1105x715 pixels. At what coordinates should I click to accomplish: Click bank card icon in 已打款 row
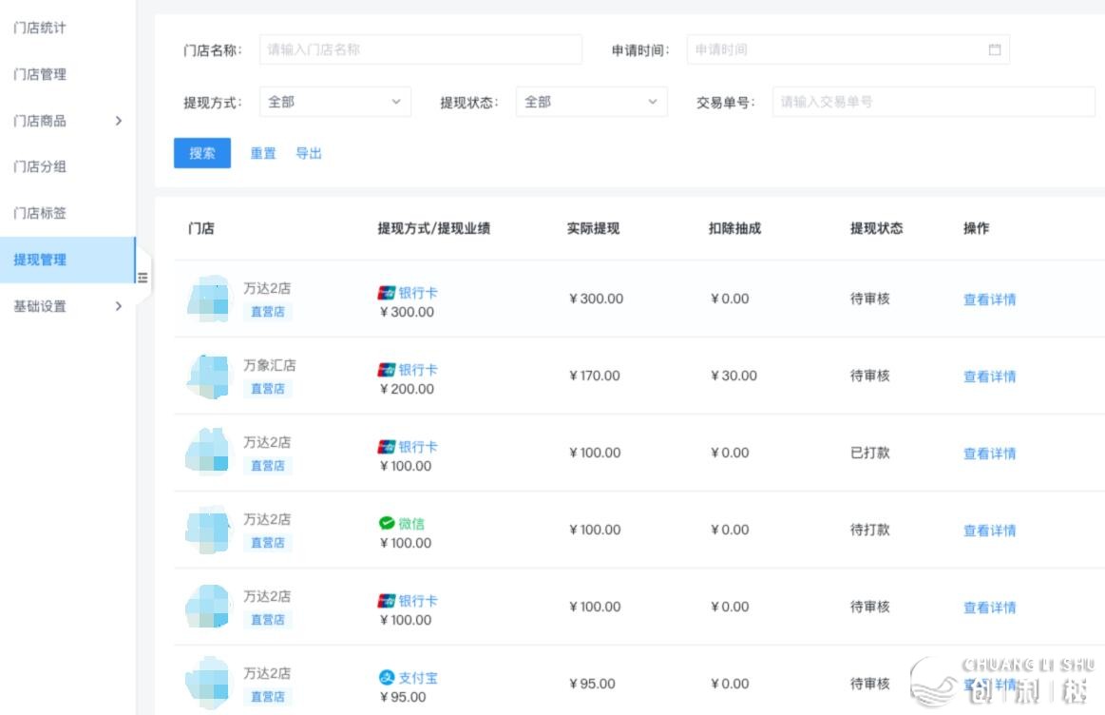pyautogui.click(x=386, y=446)
